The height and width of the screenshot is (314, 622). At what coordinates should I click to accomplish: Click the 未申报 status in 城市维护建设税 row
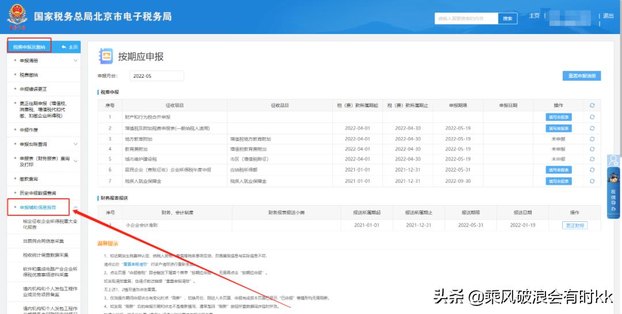pos(558,159)
